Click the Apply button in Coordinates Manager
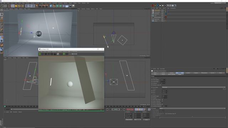The image size is (228, 128). coord(146,119)
